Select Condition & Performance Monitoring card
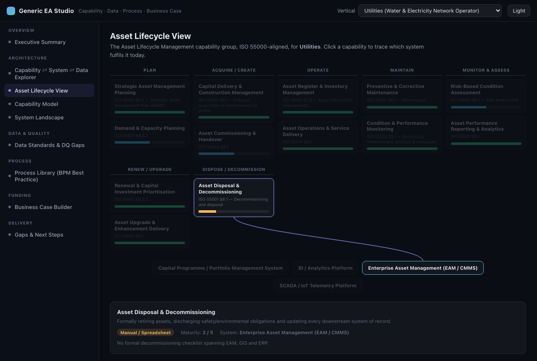The image size is (537, 361). pos(402,135)
